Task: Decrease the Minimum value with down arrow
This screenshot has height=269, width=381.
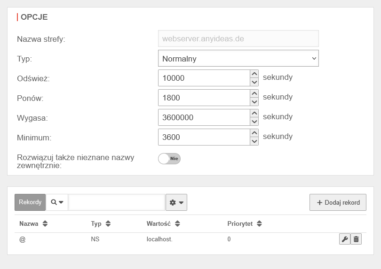Action: 254,141
